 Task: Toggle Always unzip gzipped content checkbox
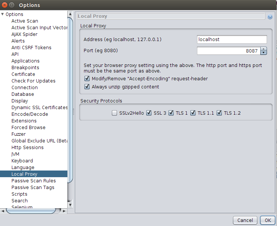(87, 87)
